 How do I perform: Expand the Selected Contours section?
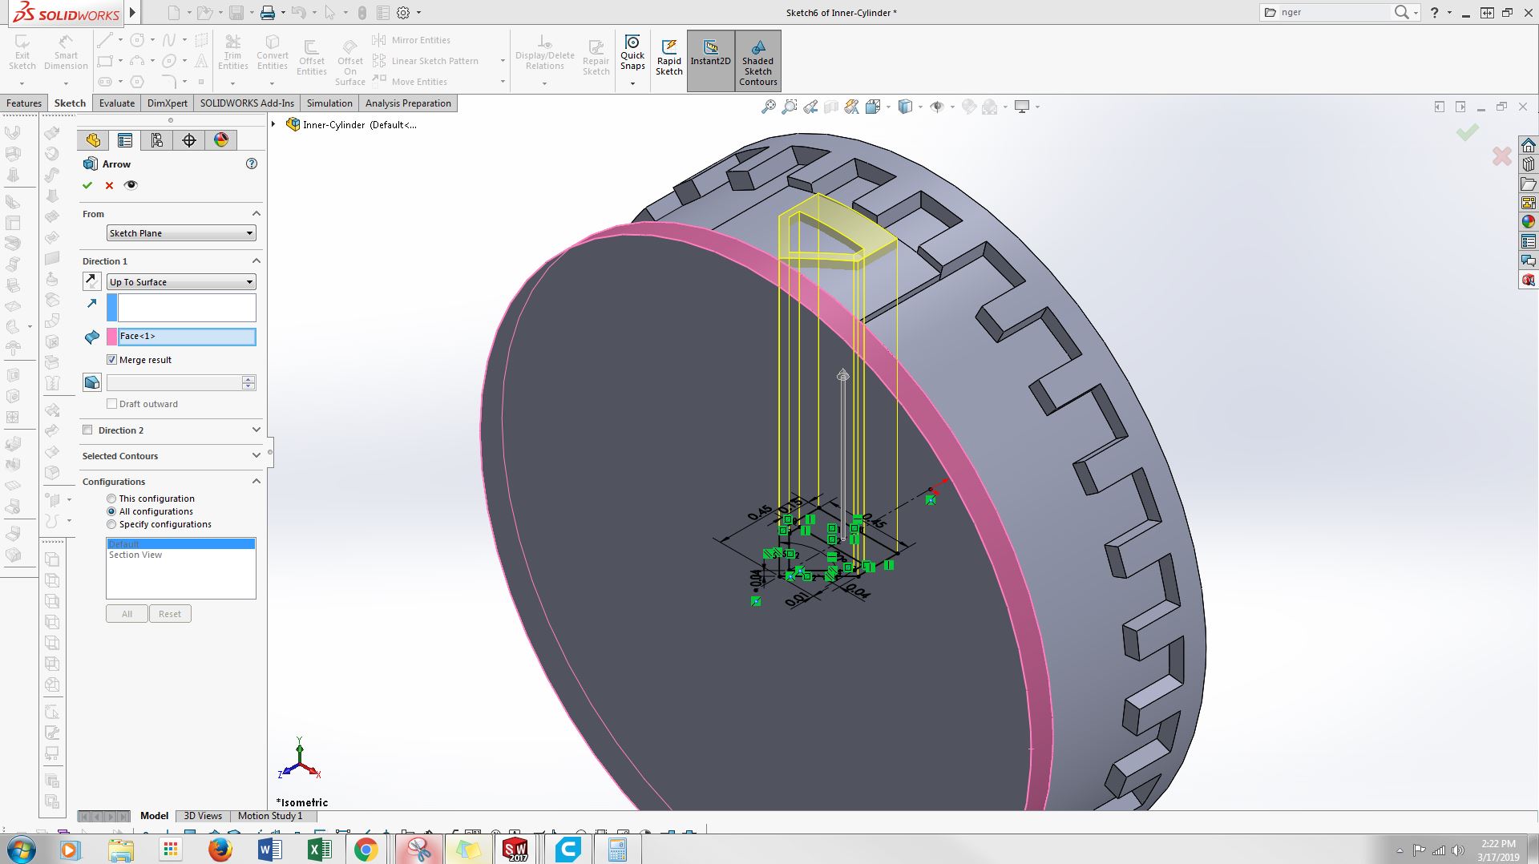(x=256, y=455)
